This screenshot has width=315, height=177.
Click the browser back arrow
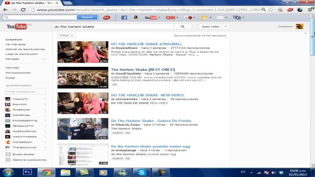click(x=5, y=10)
